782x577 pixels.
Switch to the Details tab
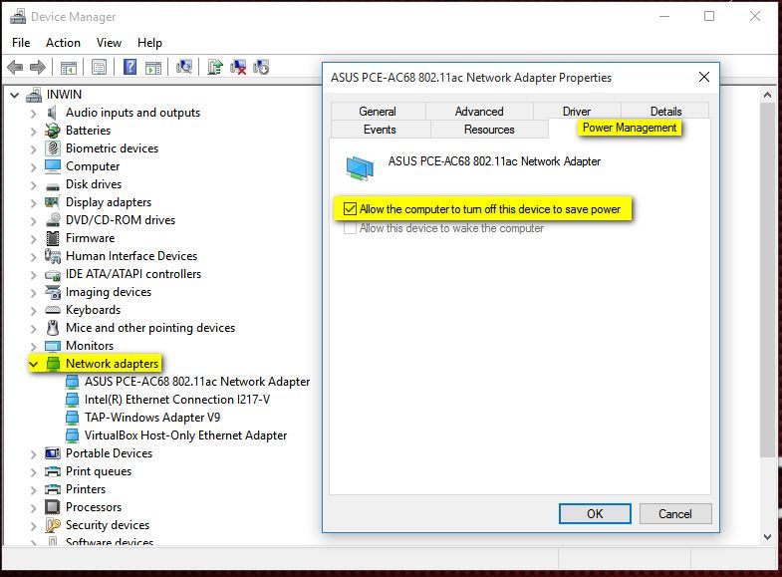(665, 112)
